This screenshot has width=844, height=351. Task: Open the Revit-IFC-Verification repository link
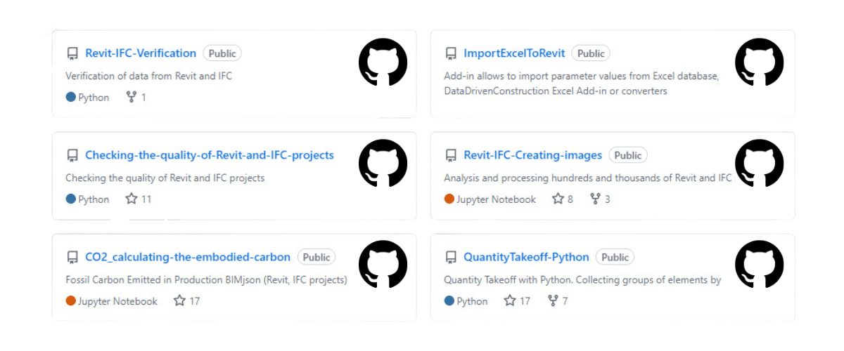click(x=141, y=53)
